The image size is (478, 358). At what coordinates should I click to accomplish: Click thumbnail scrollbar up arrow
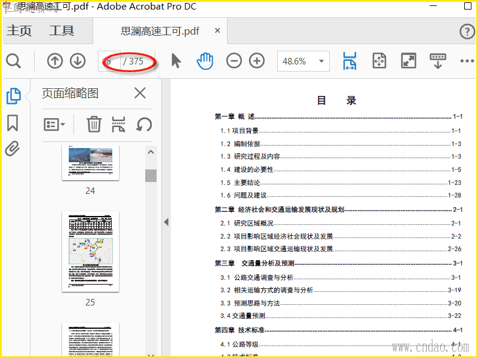151,152
